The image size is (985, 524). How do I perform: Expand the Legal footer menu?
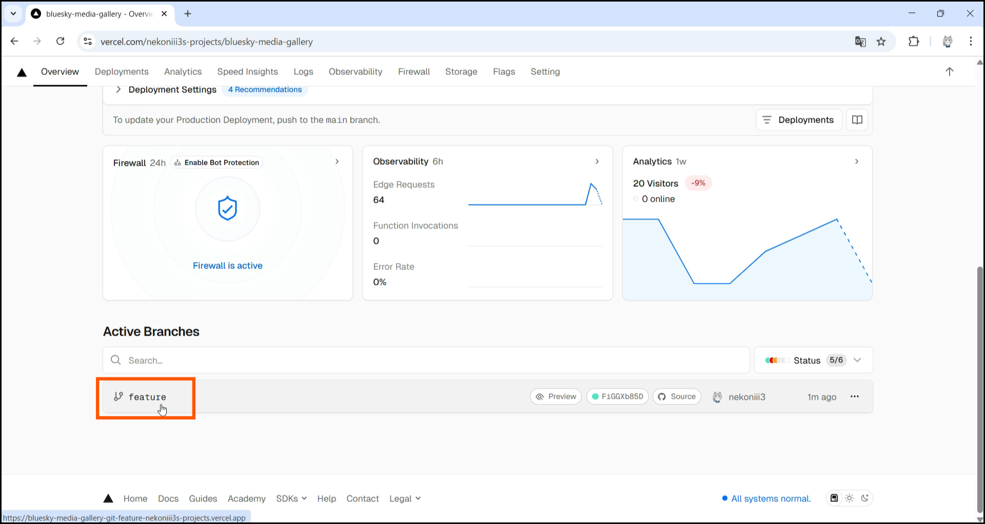405,498
